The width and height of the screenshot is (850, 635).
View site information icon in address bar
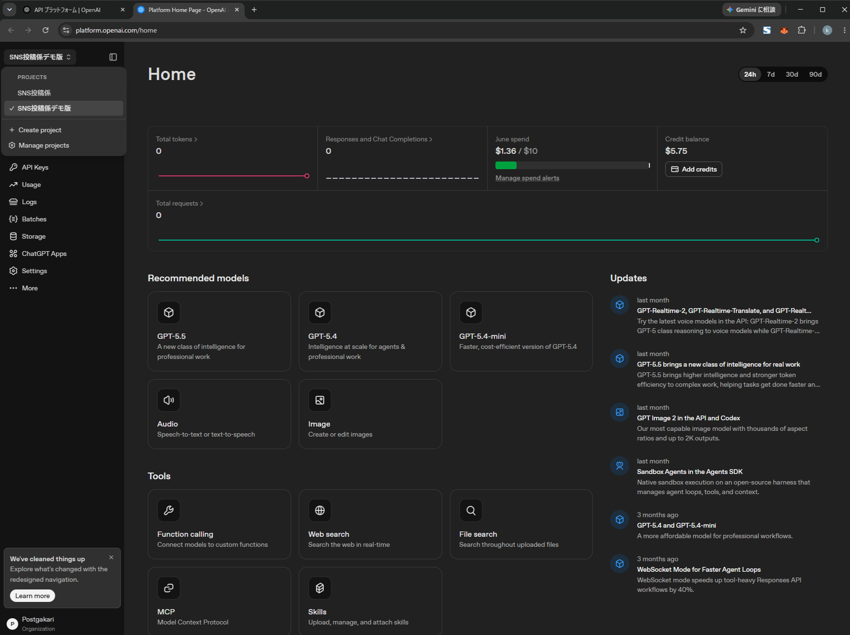tap(66, 30)
